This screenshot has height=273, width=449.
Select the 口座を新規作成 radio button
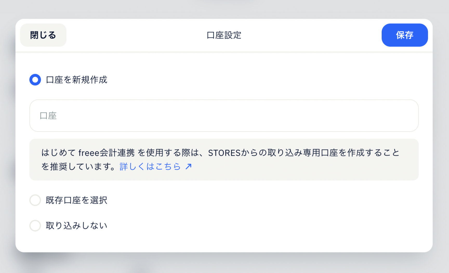coord(35,80)
